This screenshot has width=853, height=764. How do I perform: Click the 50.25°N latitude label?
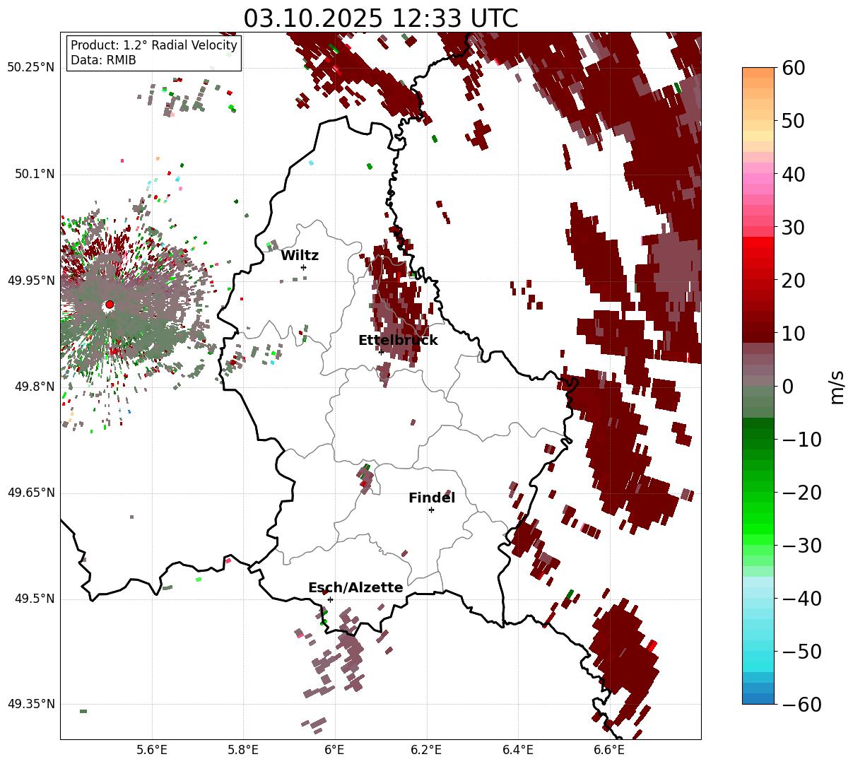pyautogui.click(x=30, y=68)
